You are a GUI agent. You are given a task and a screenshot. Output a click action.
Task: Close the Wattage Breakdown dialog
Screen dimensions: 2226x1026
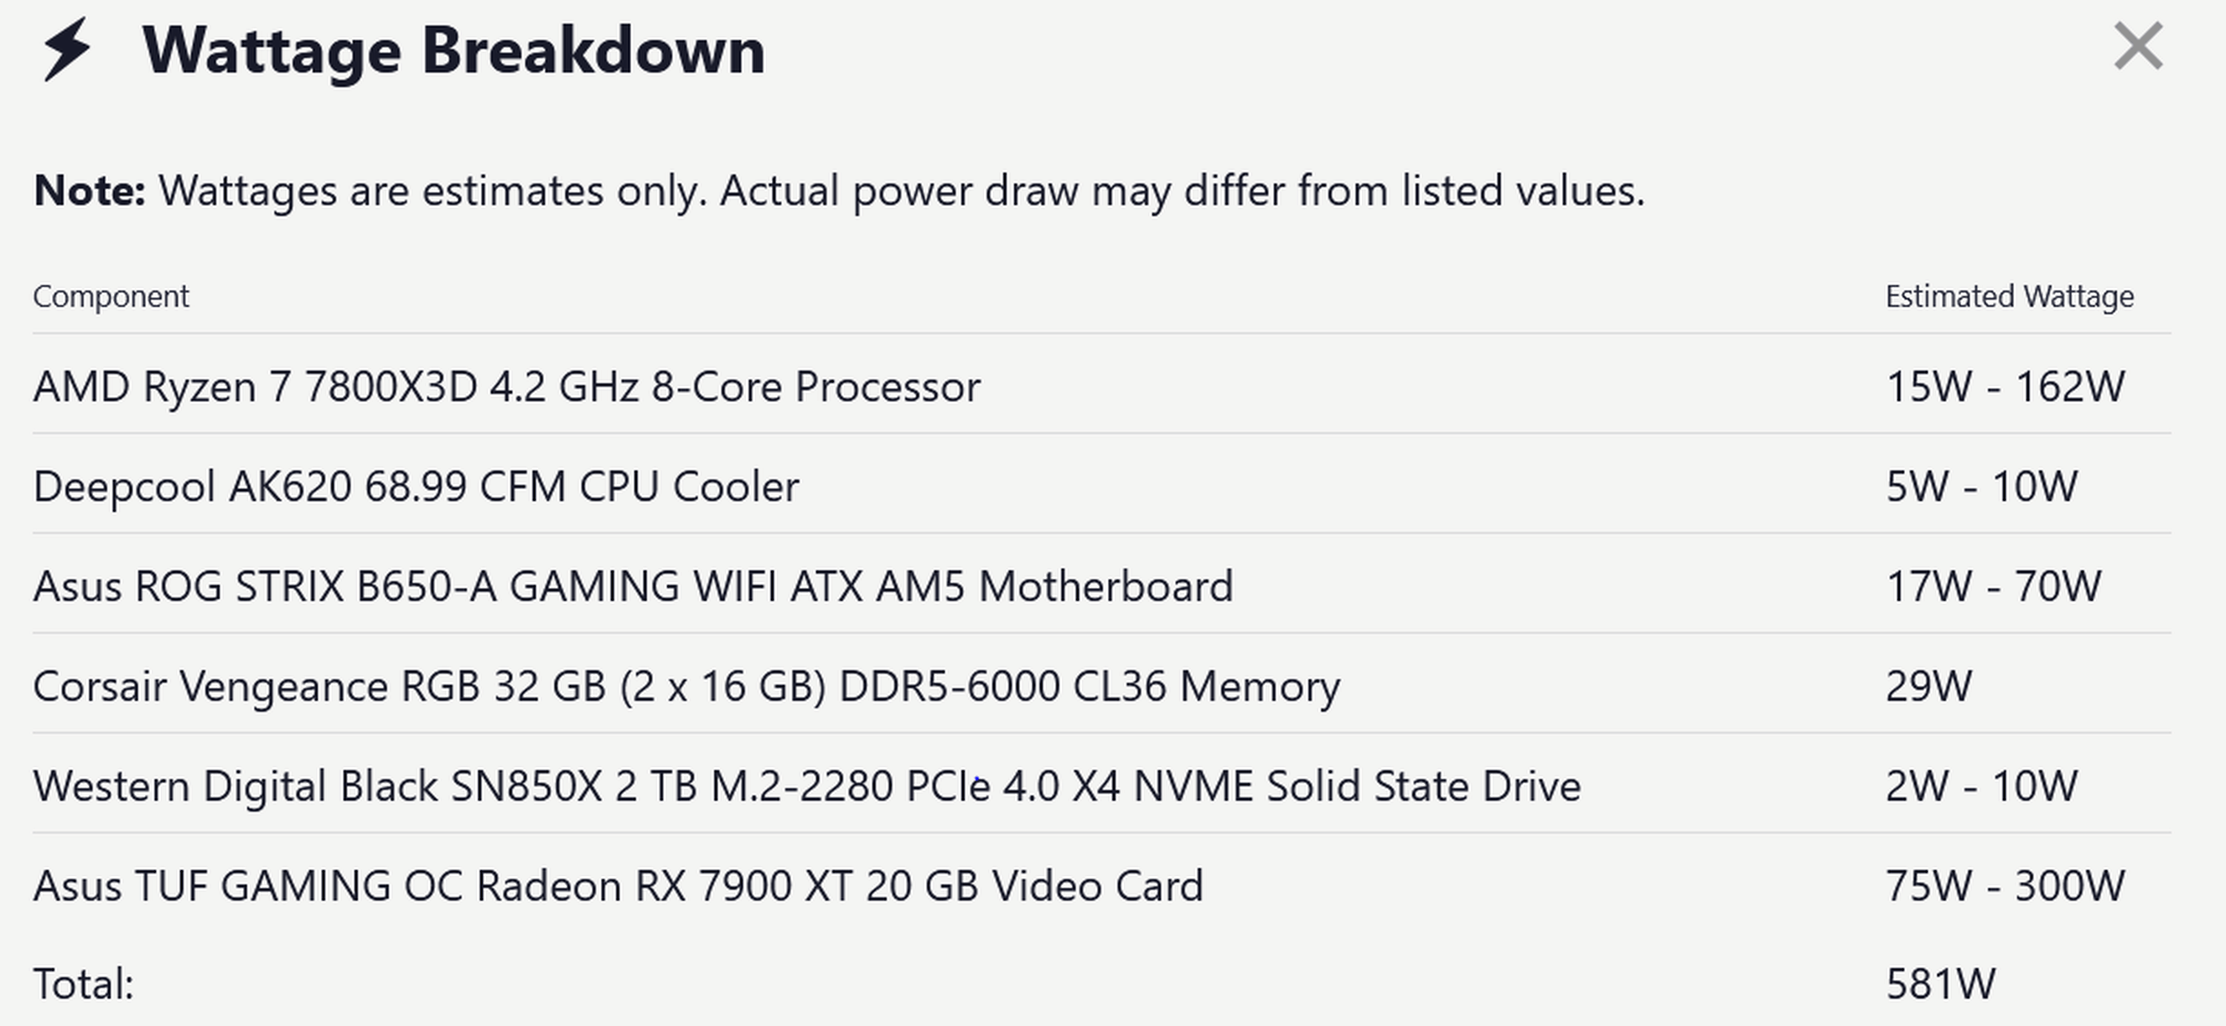click(2138, 46)
